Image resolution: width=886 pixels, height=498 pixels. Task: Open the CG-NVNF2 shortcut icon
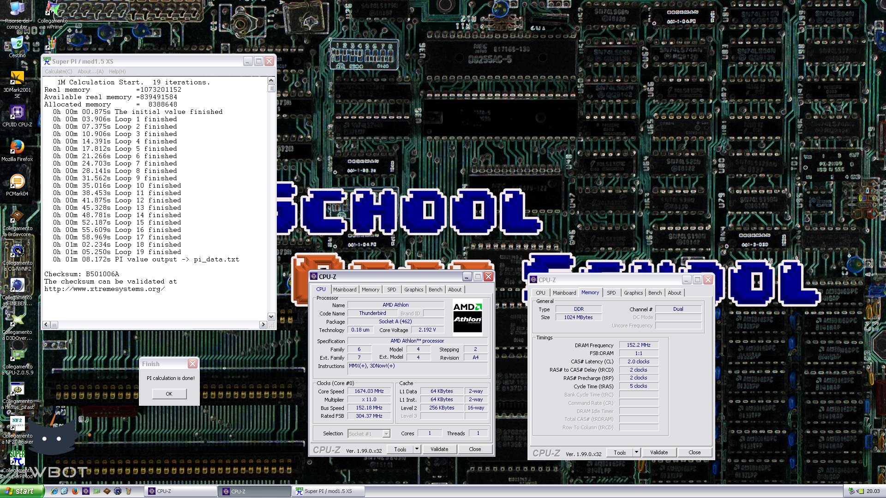[x=17, y=257]
